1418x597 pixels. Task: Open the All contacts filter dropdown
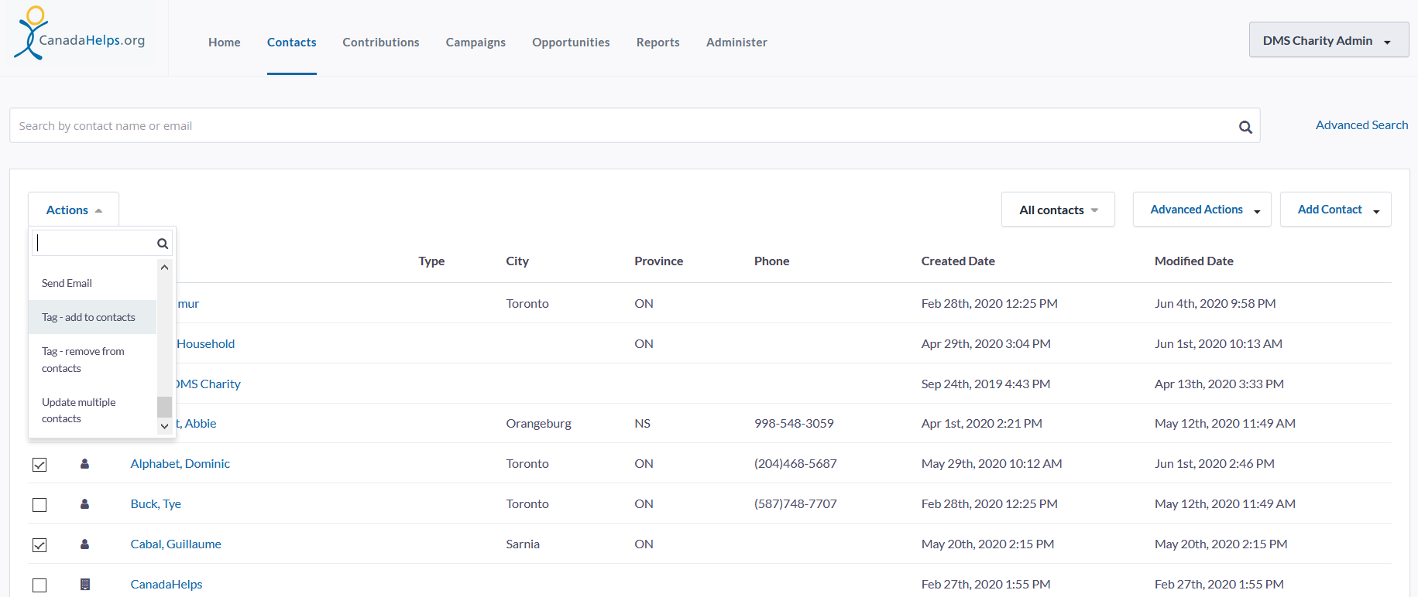(x=1058, y=210)
